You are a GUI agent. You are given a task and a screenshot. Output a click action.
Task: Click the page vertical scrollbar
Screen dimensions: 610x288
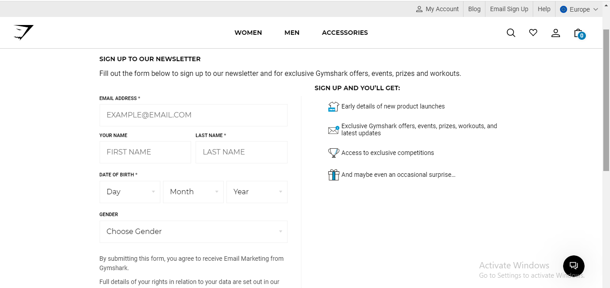click(606, 100)
